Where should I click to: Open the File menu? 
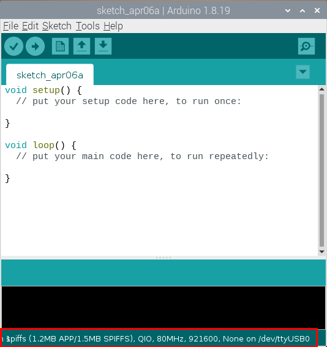pos(10,26)
